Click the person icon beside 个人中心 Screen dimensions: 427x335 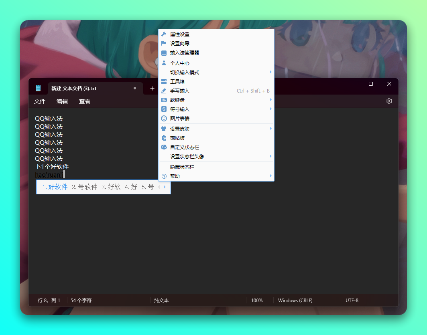164,63
